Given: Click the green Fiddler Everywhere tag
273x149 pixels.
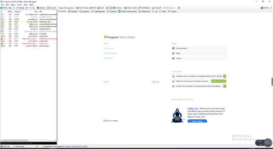Looking at the screenshot, I should coord(219,81).
